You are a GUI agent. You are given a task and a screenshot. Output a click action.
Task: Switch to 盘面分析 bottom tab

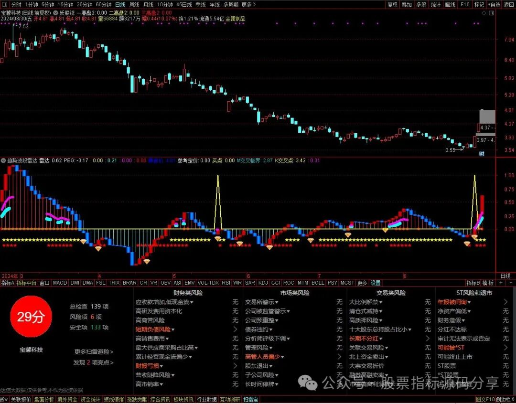click(x=44, y=400)
